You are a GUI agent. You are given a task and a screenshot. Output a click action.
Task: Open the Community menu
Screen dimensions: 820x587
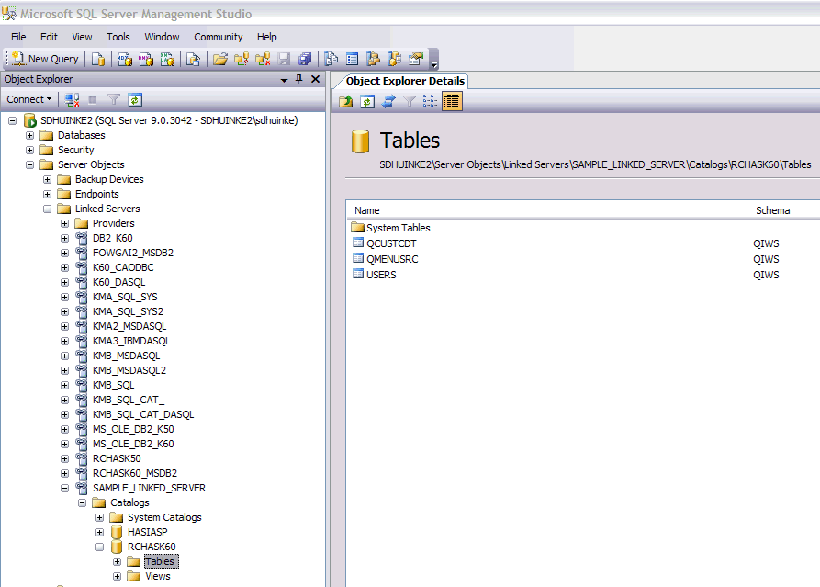(x=218, y=37)
